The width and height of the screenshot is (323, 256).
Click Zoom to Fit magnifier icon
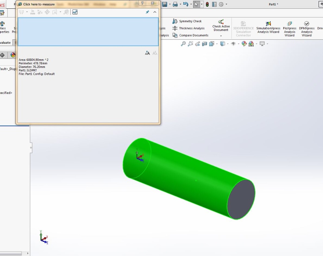click(x=183, y=44)
